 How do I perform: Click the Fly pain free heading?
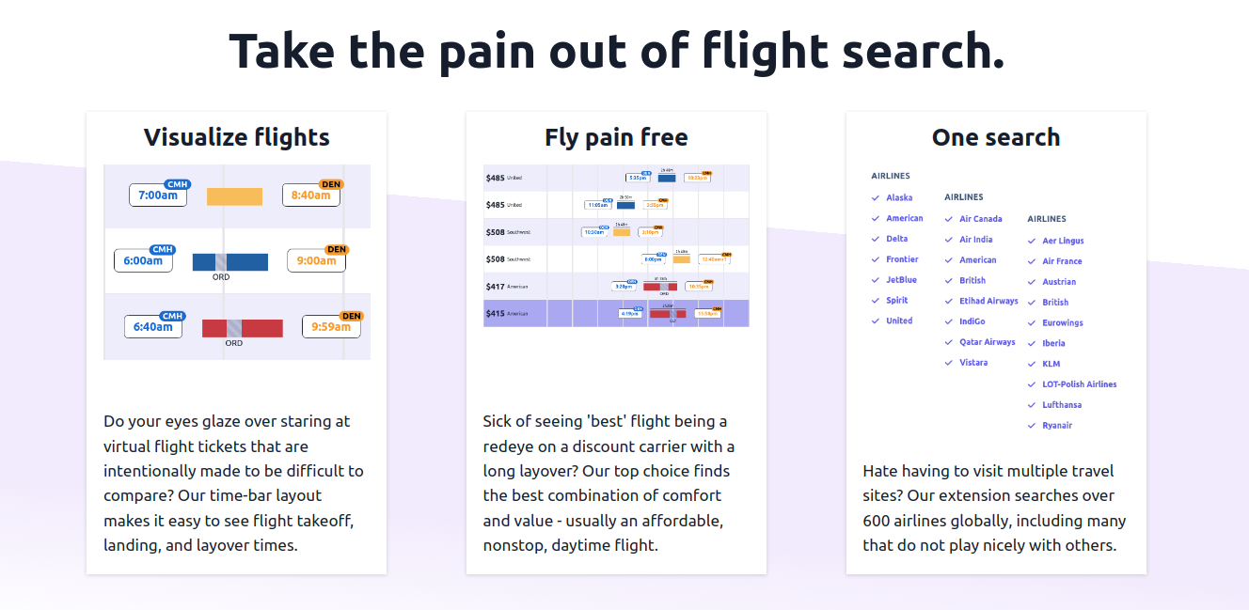616,137
